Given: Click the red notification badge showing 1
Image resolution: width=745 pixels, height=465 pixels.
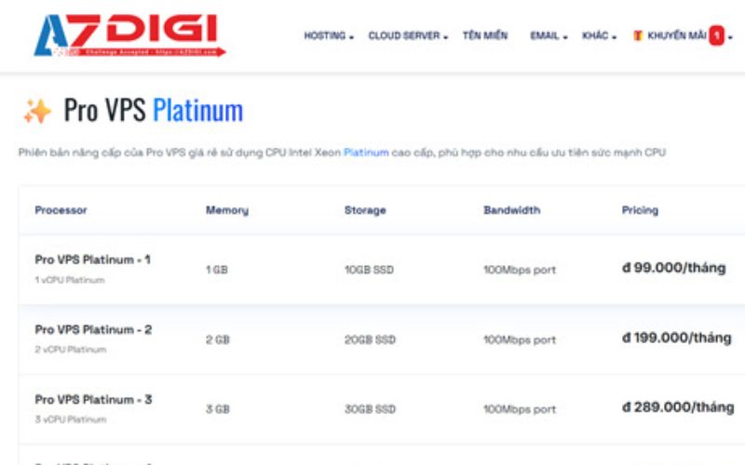Looking at the screenshot, I should [716, 35].
